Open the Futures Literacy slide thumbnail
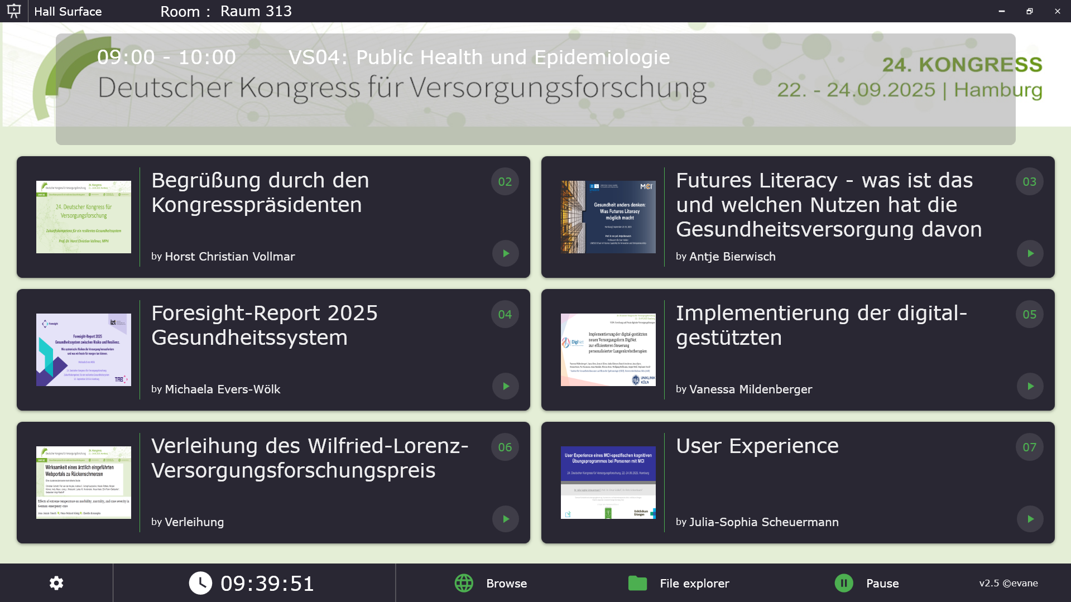1071x602 pixels. click(608, 217)
